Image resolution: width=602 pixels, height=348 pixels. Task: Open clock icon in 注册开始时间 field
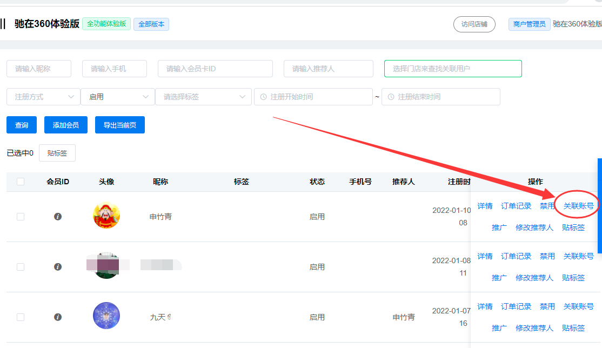point(263,97)
